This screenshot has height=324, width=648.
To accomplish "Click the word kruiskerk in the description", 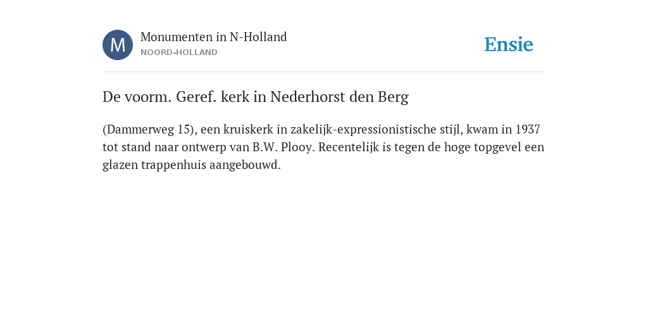I will coord(248,129).
